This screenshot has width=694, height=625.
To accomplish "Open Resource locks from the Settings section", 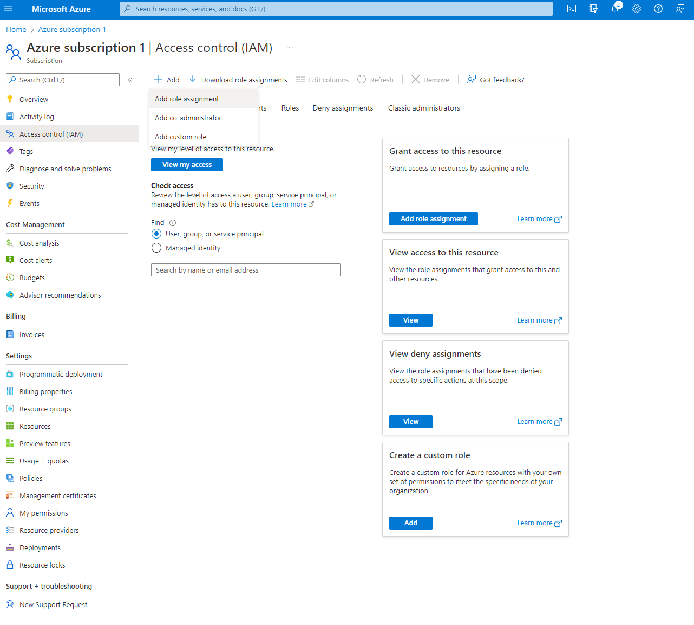I will (x=41, y=564).
